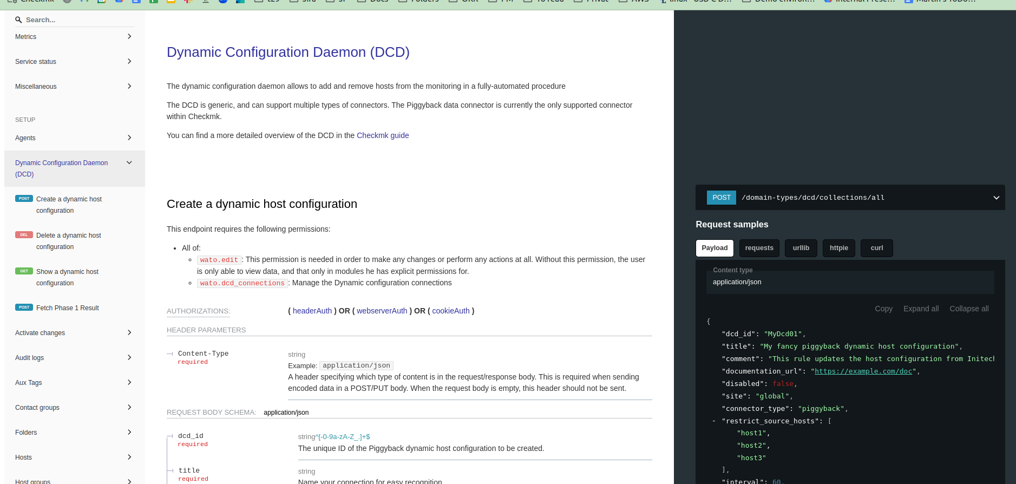
Task: Copy the JSON payload sample
Action: click(883, 309)
